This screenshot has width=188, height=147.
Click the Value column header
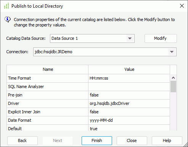click(129, 69)
